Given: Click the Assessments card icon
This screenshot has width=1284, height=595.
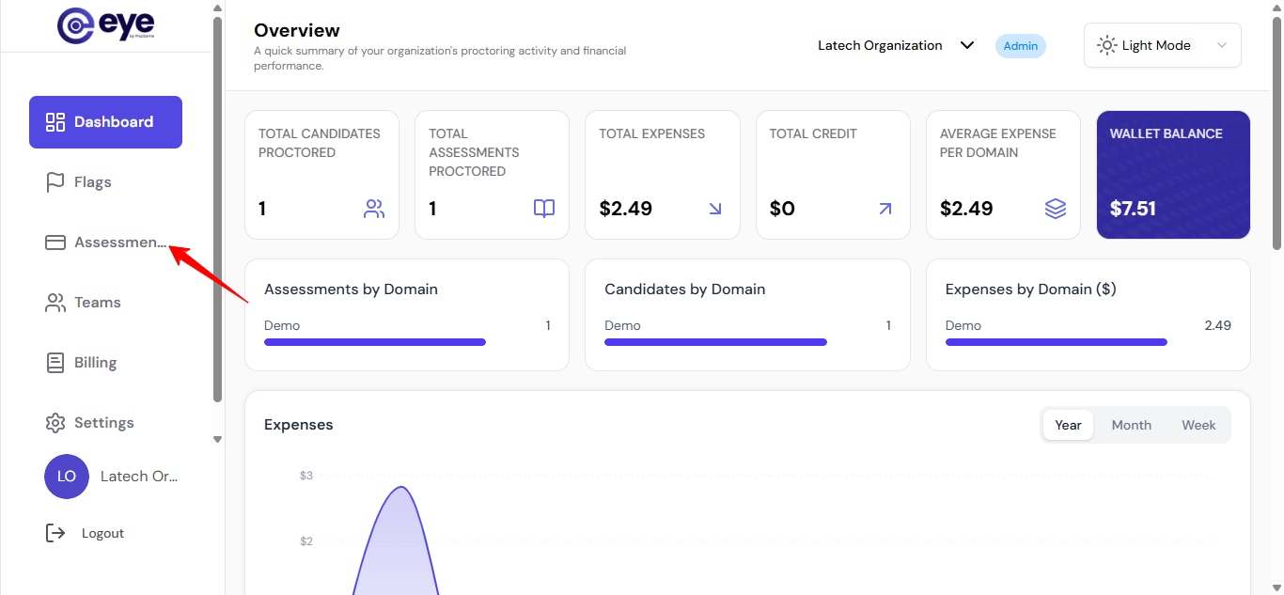Looking at the screenshot, I should point(55,243).
